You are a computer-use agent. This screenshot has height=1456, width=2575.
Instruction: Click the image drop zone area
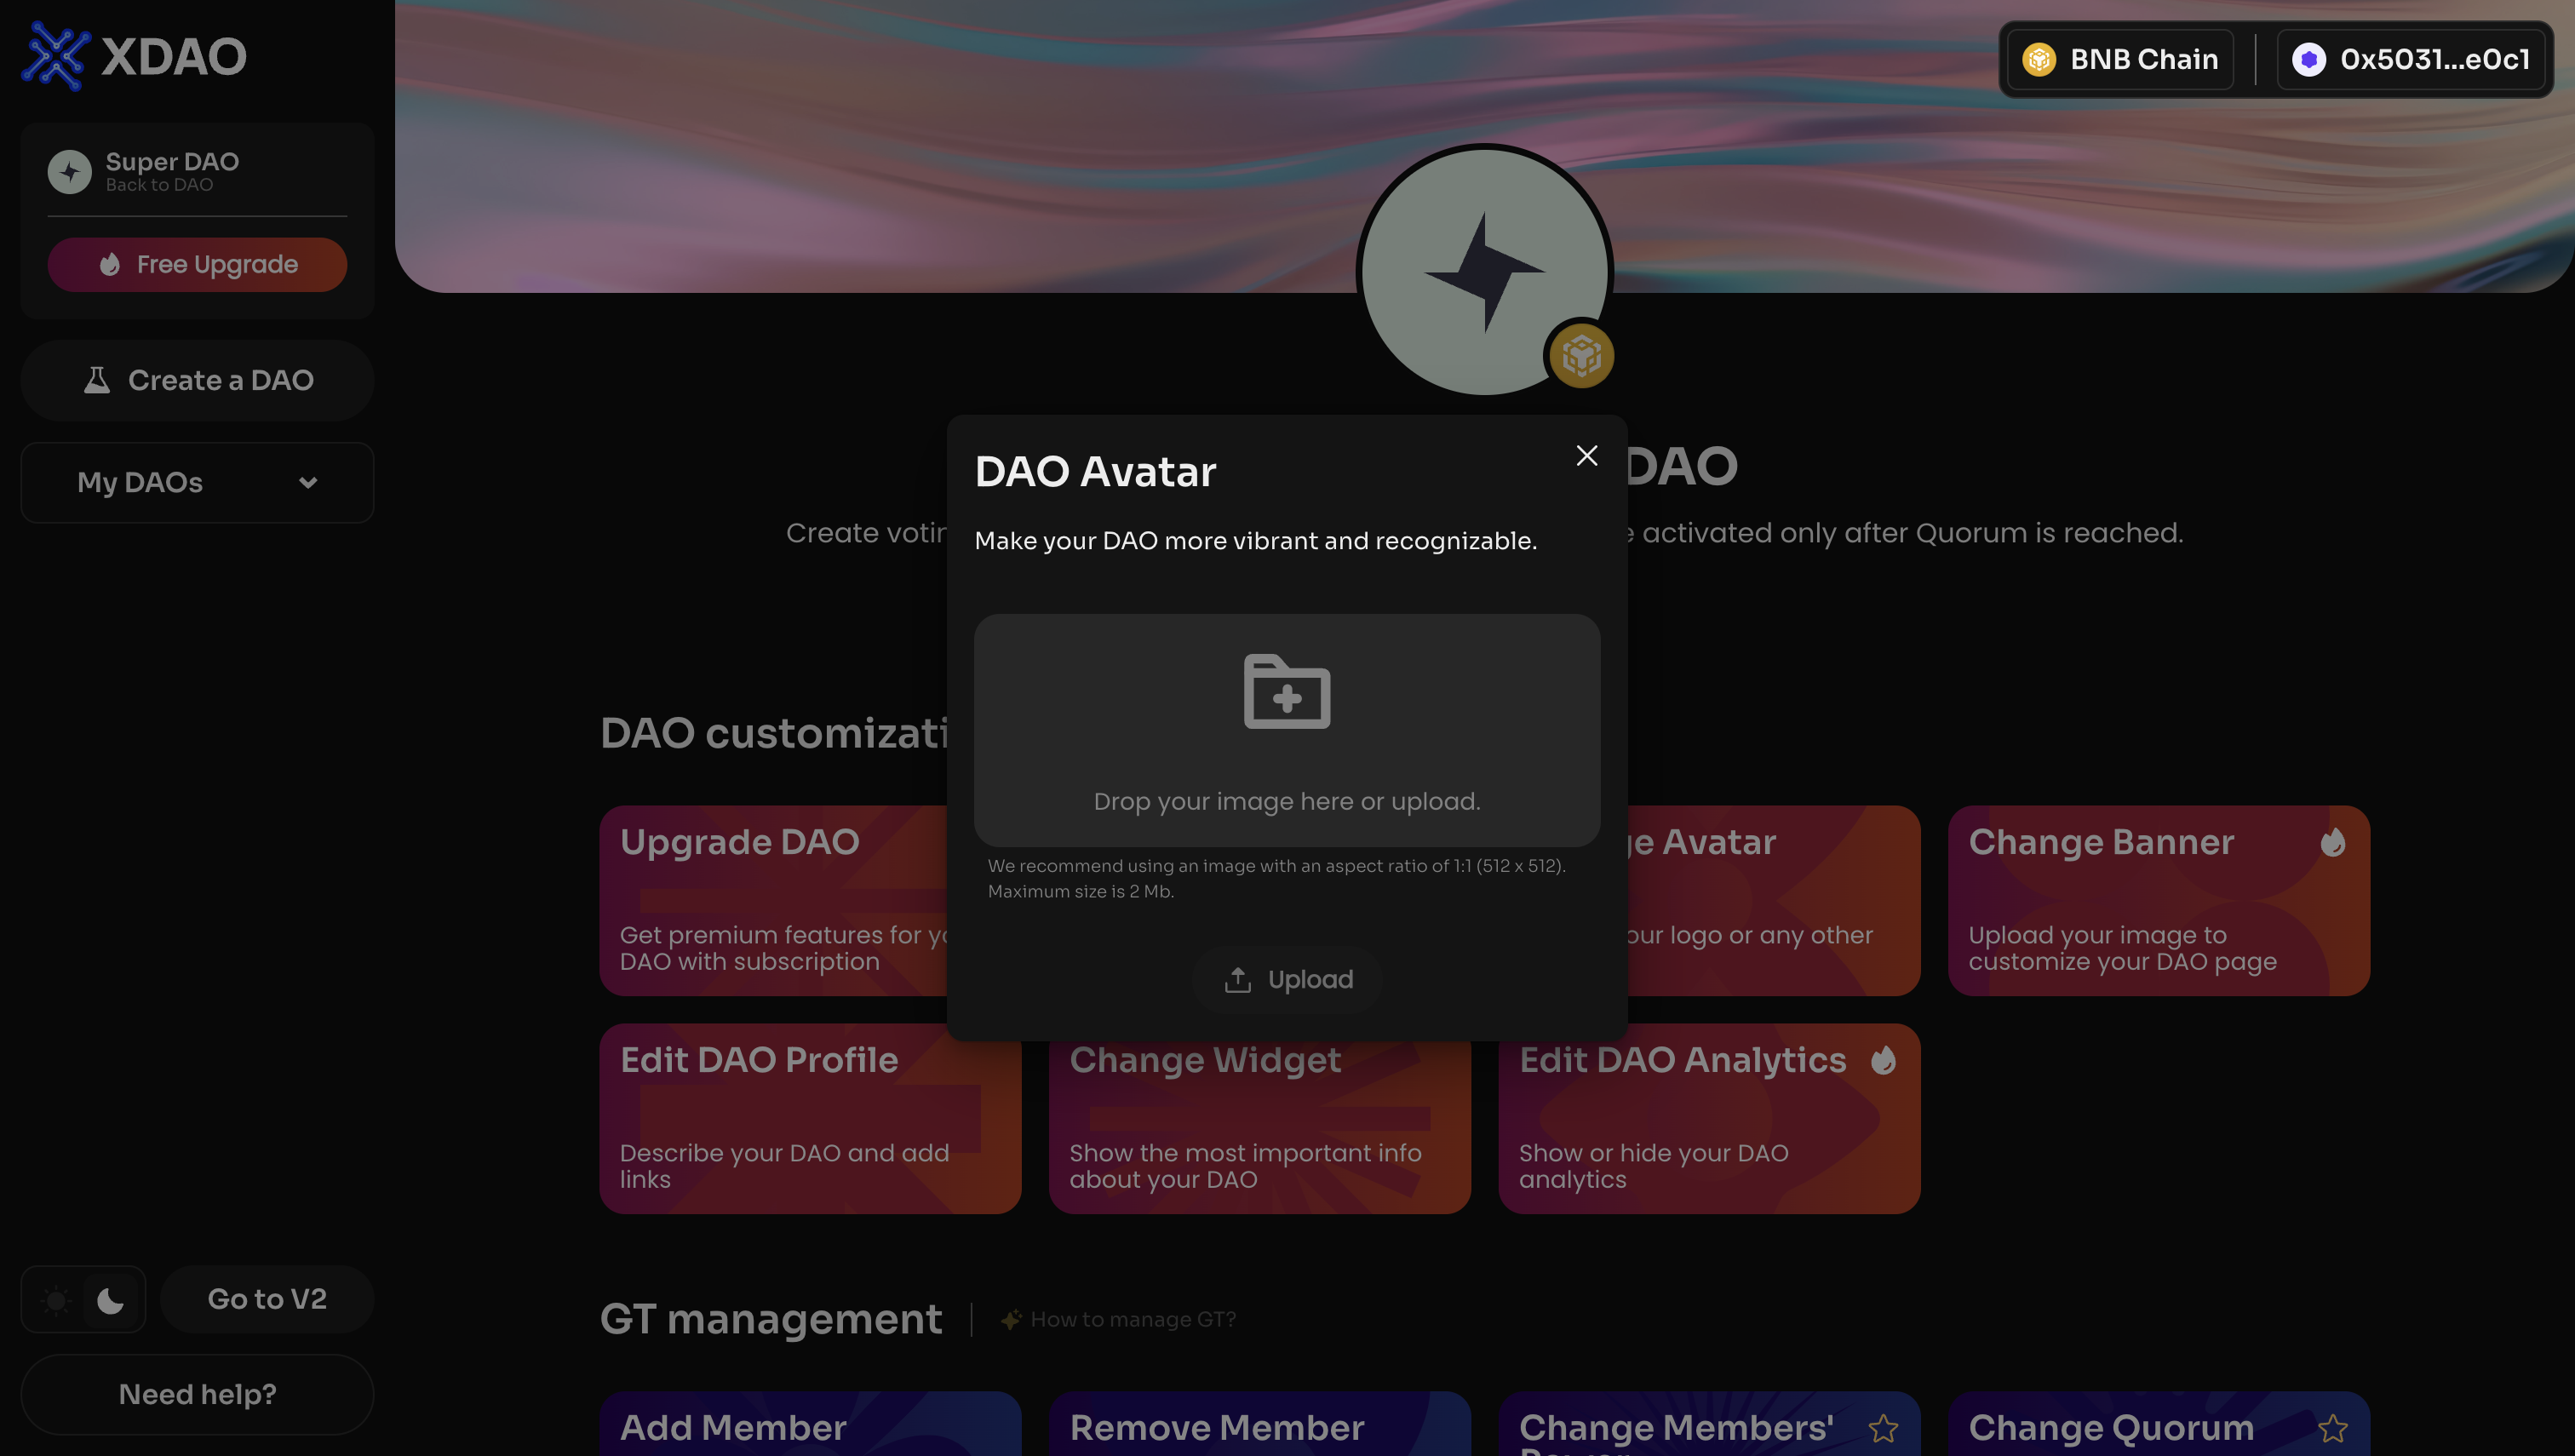pos(1286,730)
